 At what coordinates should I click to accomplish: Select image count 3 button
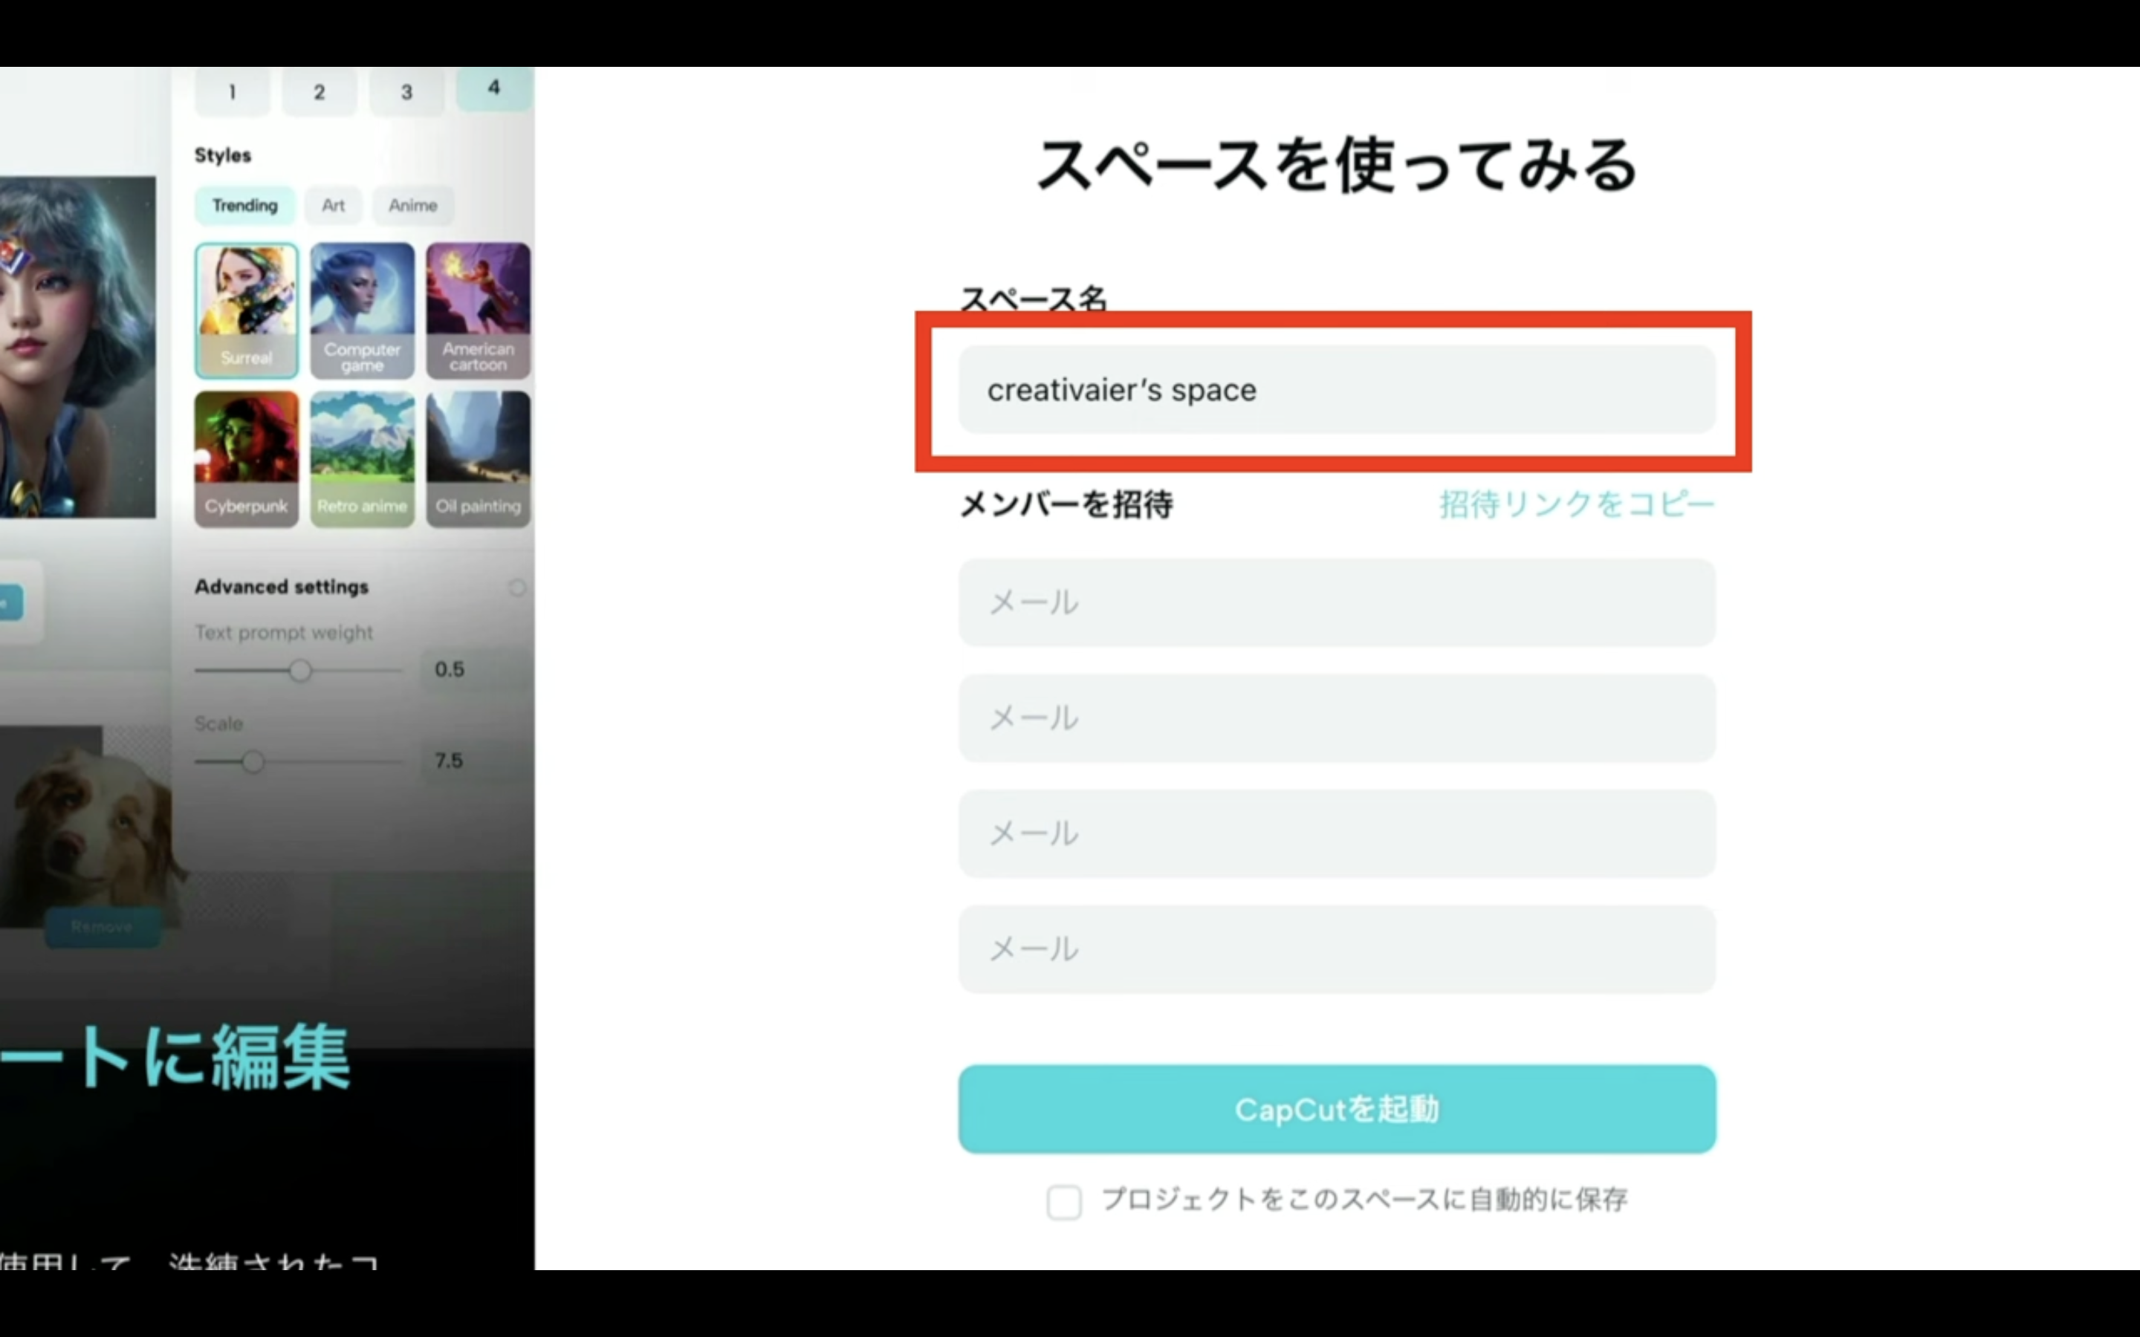(406, 92)
